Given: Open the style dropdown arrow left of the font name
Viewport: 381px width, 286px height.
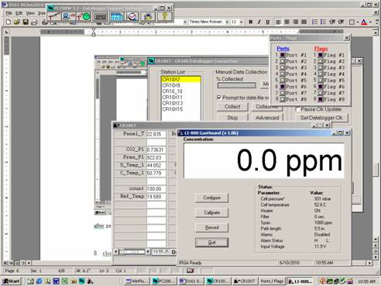Looking at the screenshot, I should (185, 22).
